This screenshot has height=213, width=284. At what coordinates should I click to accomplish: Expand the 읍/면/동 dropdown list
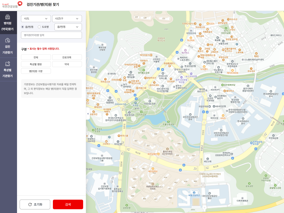coord(68,27)
